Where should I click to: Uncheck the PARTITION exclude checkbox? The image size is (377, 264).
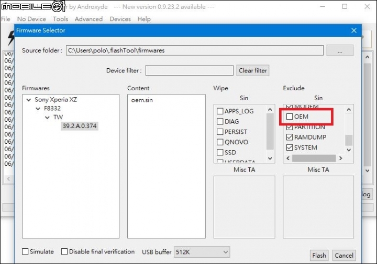pyautogui.click(x=290, y=127)
